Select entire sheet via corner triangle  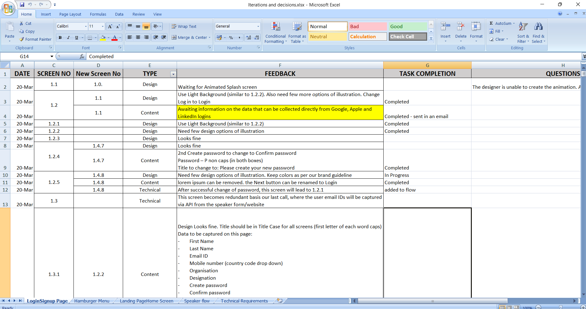[x=5, y=65]
